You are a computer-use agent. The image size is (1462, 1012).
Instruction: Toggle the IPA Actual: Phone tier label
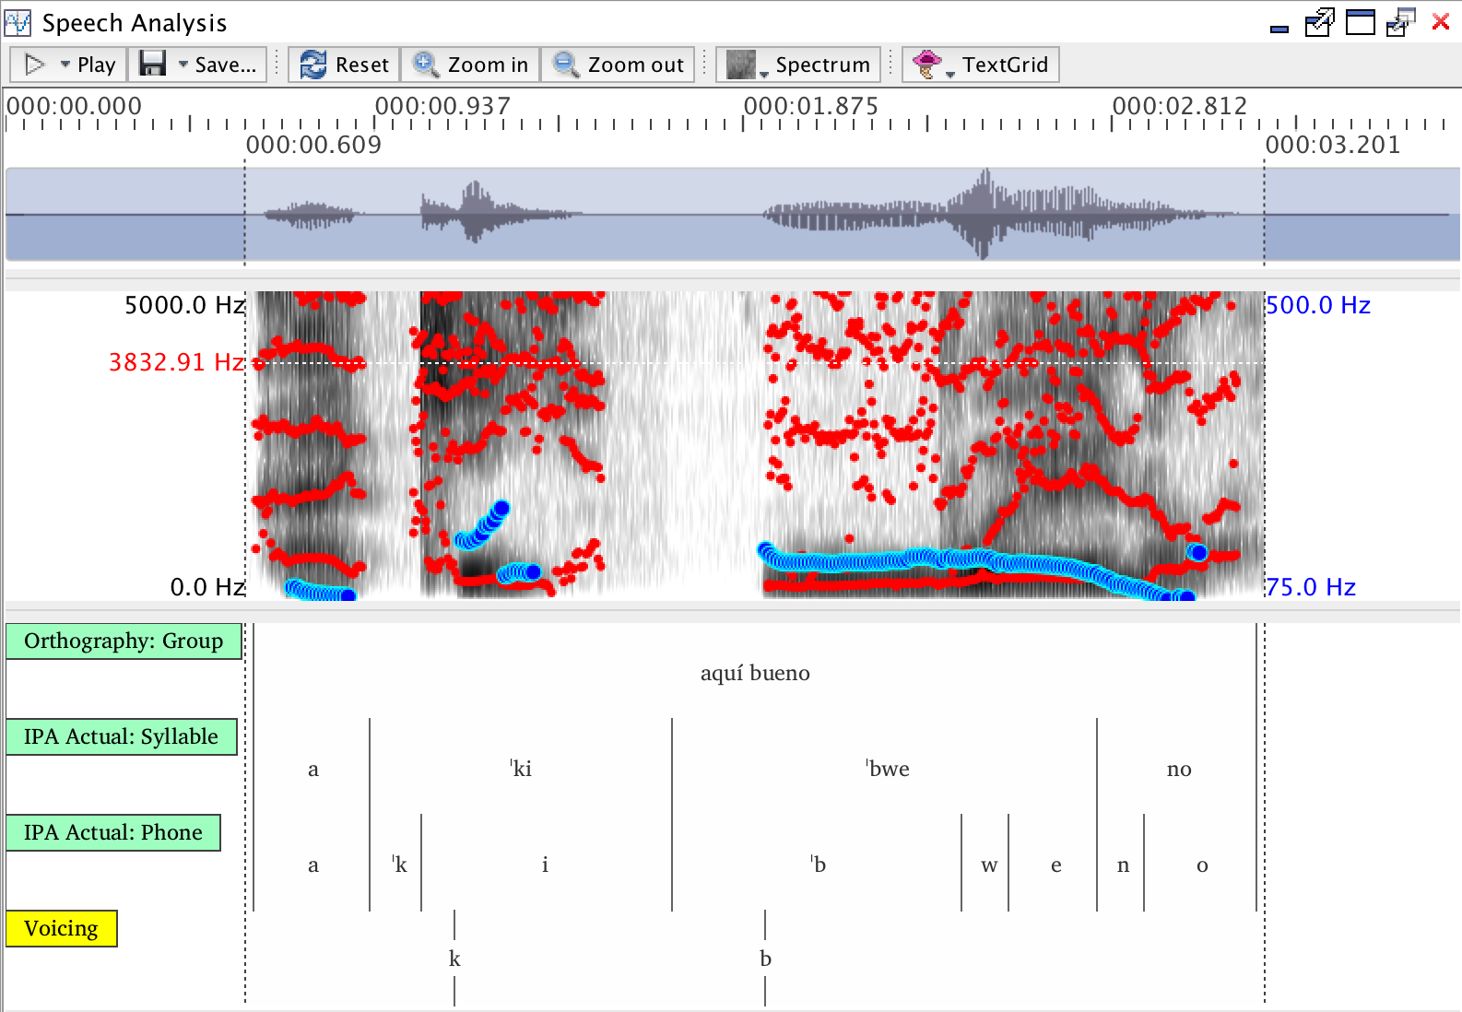pos(112,833)
